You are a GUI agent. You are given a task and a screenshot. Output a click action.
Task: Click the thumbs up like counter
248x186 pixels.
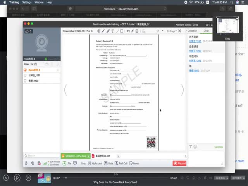(28, 31)
